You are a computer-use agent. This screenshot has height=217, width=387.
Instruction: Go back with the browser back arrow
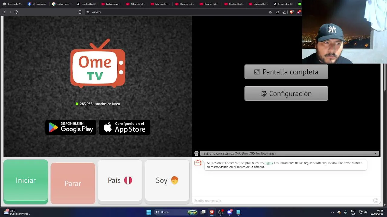pos(4,12)
